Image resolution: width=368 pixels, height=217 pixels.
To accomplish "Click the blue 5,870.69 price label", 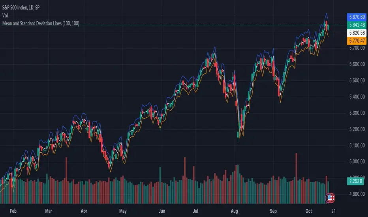I will point(357,17).
